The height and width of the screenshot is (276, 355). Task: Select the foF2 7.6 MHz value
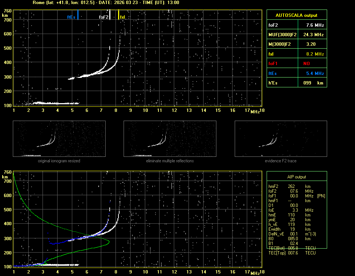(315, 25)
